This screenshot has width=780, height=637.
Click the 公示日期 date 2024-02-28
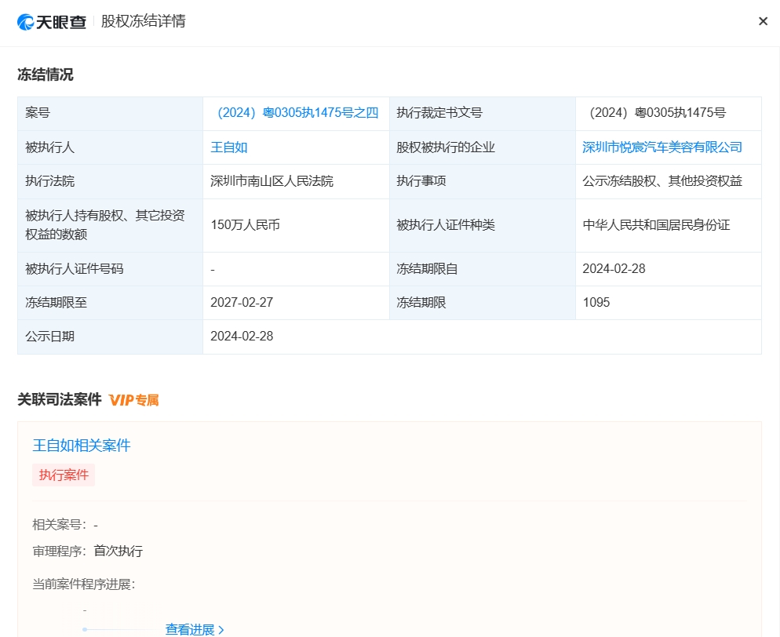(x=241, y=337)
